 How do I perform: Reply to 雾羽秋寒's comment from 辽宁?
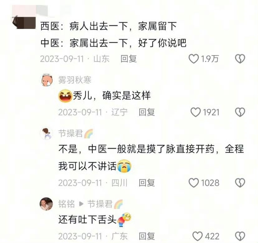point(147,112)
